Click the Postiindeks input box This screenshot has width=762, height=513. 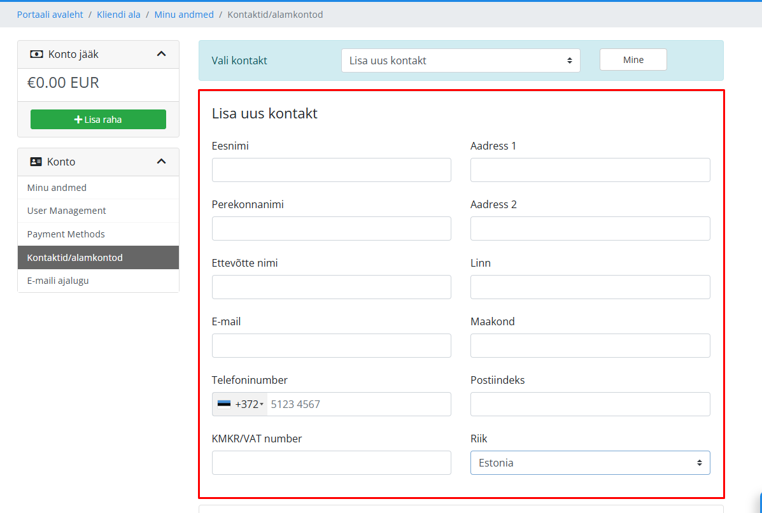[x=589, y=404]
